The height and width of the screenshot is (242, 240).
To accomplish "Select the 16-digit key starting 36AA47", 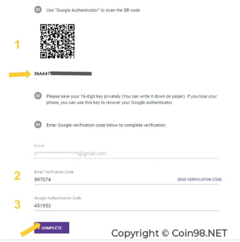I will (x=63, y=74).
